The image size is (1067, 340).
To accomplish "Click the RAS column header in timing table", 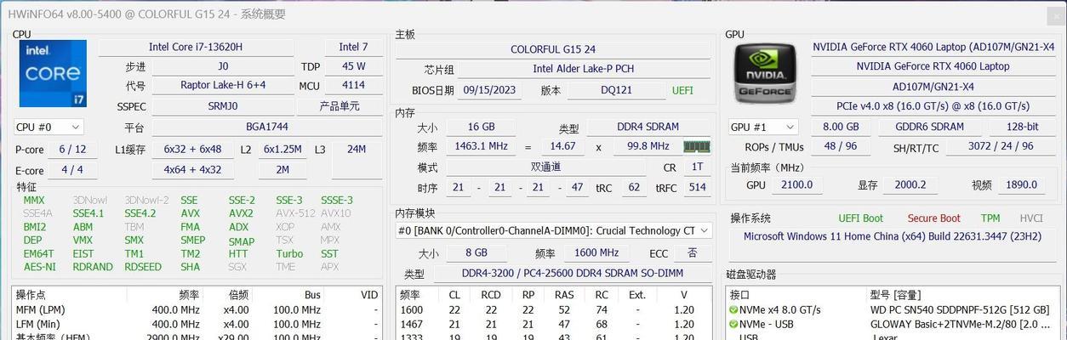I will (563, 295).
